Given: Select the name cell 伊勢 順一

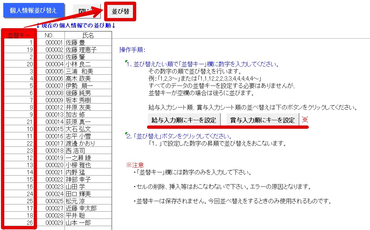Looking at the screenshot, I should coord(88,86).
